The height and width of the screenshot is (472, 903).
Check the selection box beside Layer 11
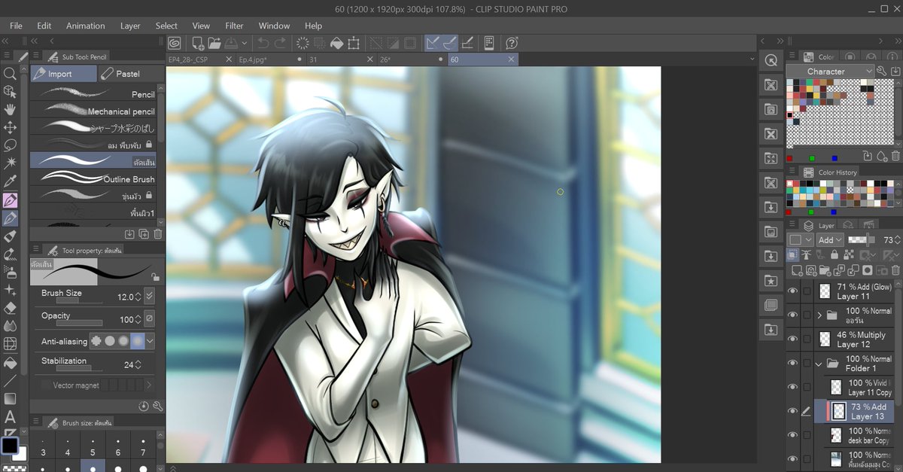pyautogui.click(x=807, y=291)
